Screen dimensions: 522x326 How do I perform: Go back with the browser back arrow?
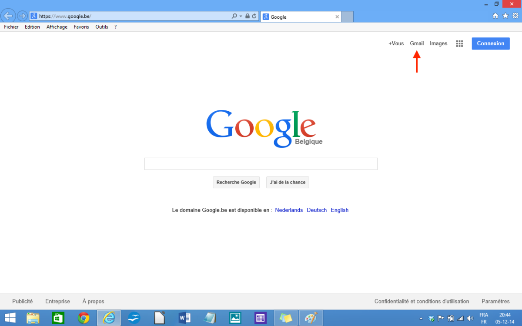click(x=8, y=16)
